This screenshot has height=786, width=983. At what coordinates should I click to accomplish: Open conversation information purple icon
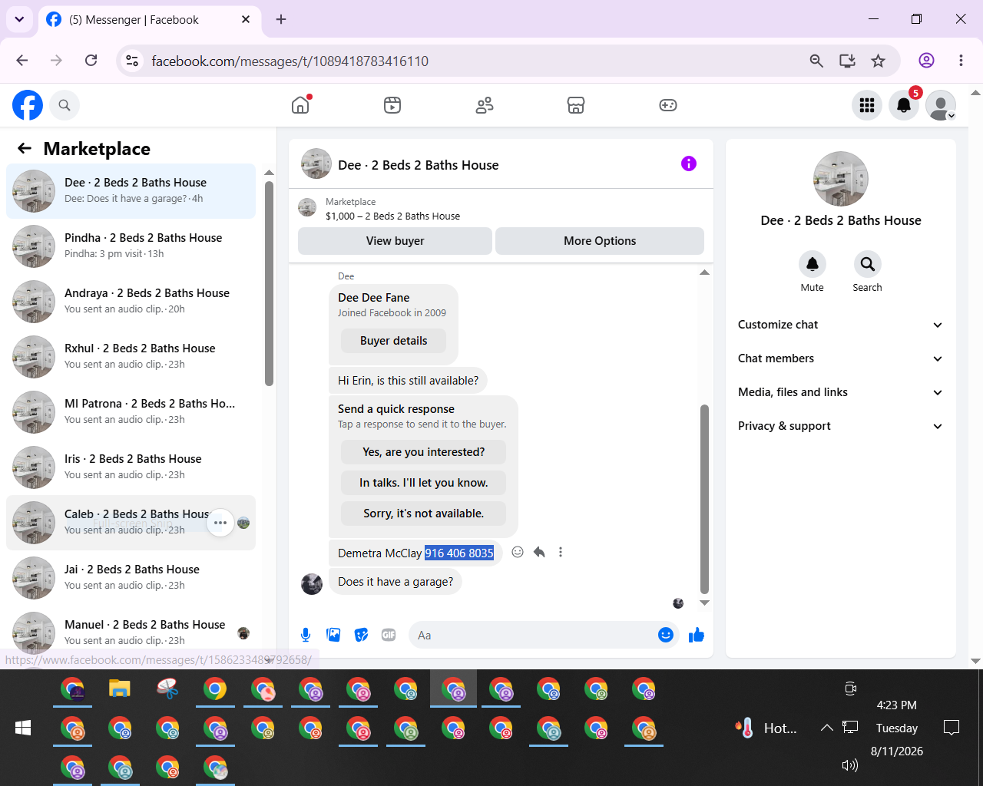(689, 163)
